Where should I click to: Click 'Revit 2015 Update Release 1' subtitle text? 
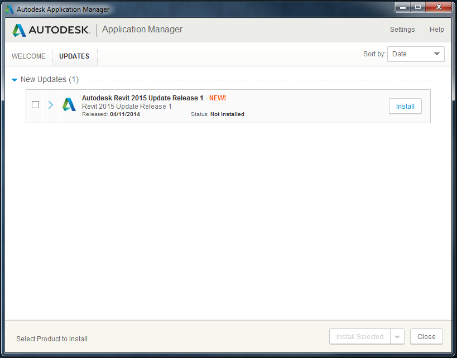(127, 107)
